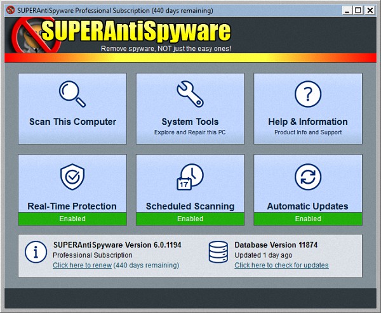
Task: Click 'Click here to check for updates' link
Action: tap(281, 265)
